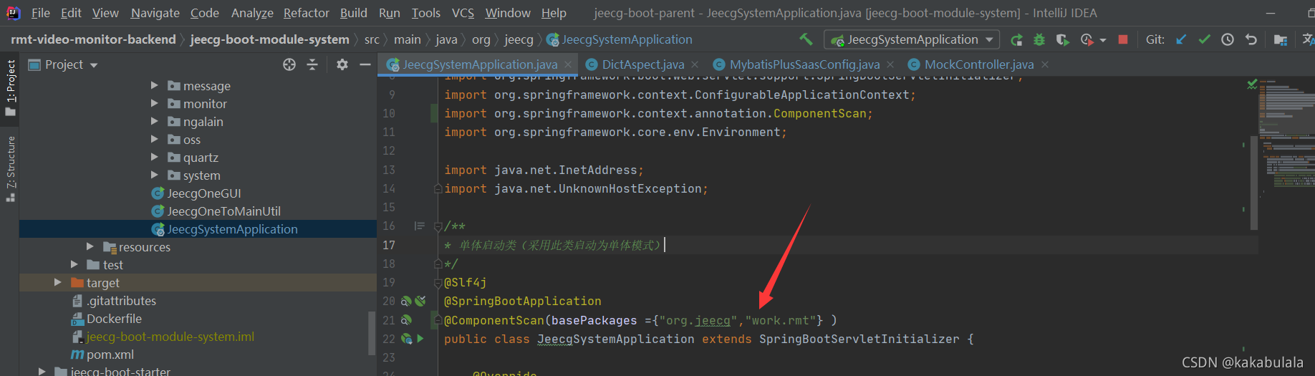This screenshot has width=1315, height=376.
Task: Open the profiler run dropdown arrow
Action: coord(1103,40)
